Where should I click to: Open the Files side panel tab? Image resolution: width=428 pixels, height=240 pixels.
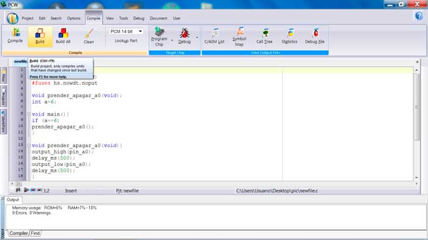point(3,76)
